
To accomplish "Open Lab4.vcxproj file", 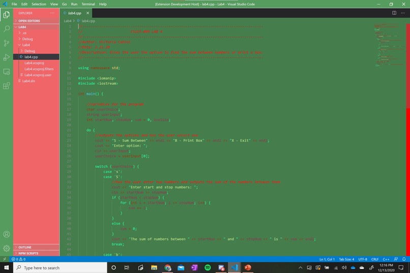I will 36,63.
